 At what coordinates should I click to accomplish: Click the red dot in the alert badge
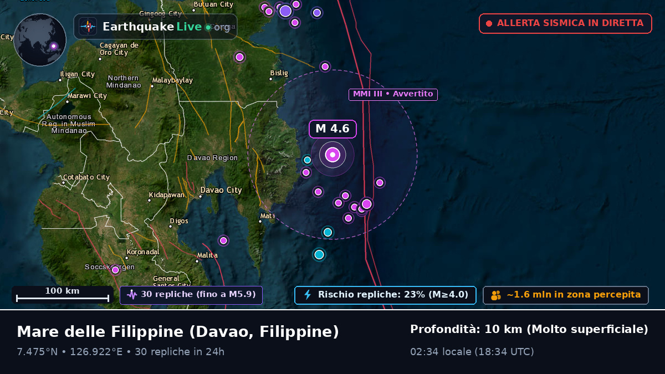489,23
